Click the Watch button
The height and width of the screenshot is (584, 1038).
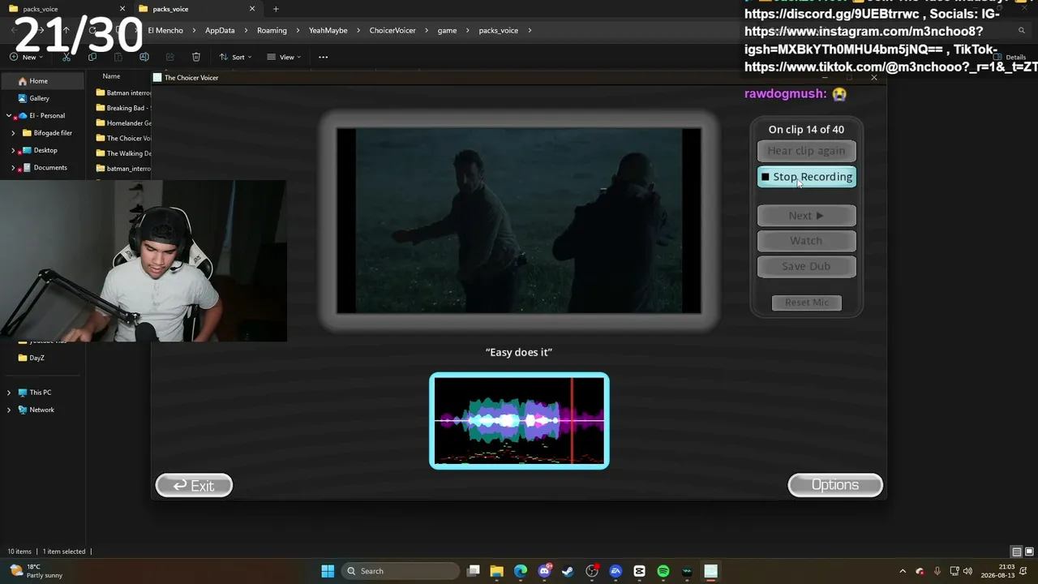click(x=806, y=241)
